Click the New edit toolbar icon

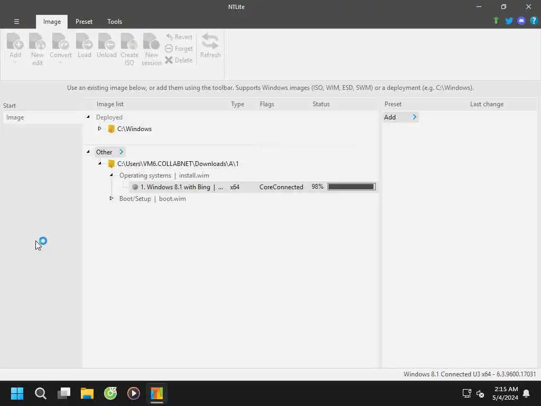38,41
